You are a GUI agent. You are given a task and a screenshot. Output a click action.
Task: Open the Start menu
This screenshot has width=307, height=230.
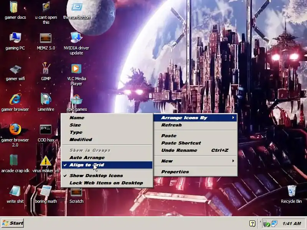pos(13,223)
